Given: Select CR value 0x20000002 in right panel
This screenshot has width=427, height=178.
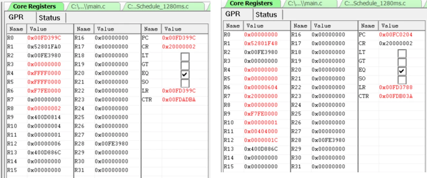Looking at the screenshot, I should [x=396, y=43].
